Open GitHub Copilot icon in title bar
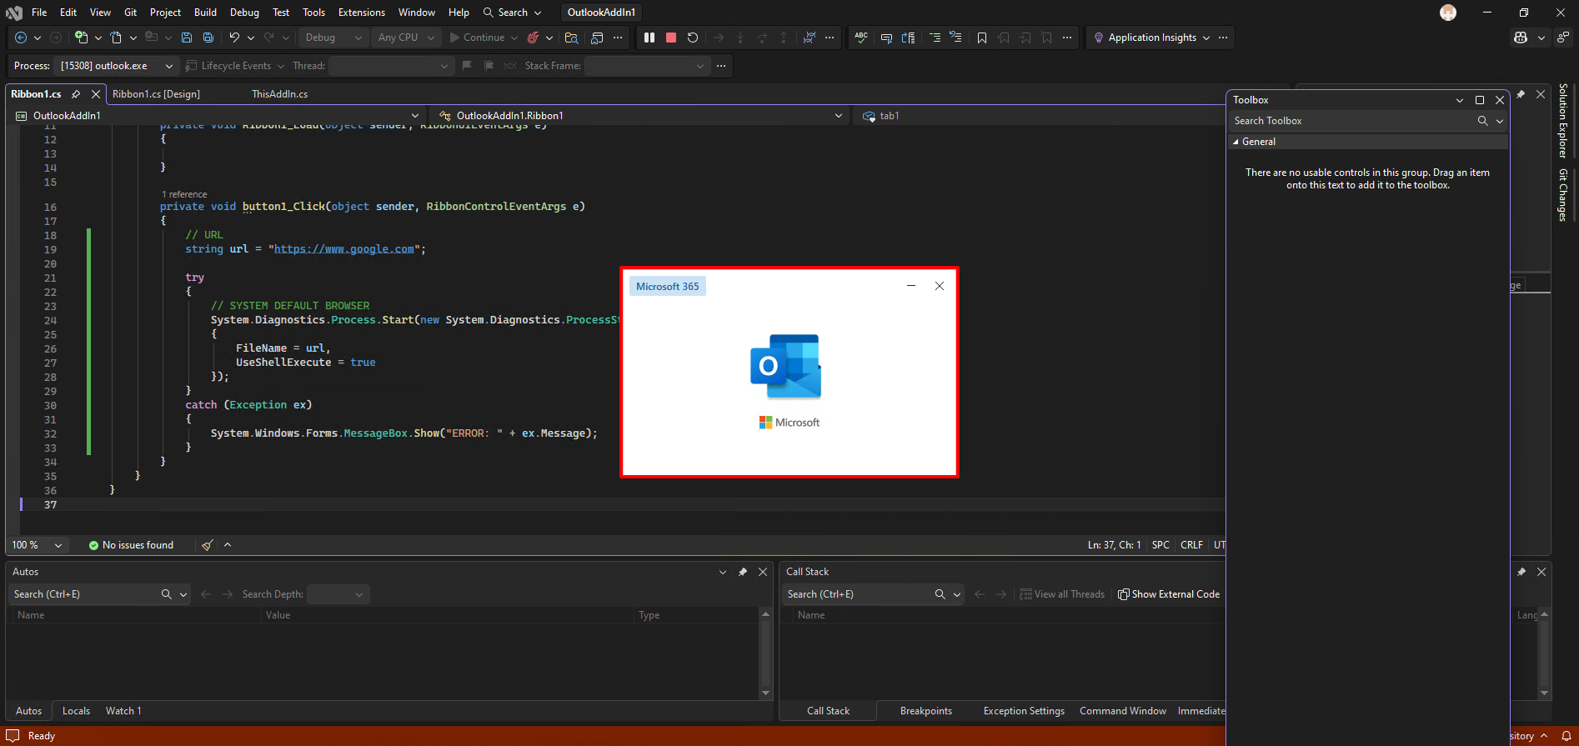This screenshot has width=1579, height=746. 1521,38
